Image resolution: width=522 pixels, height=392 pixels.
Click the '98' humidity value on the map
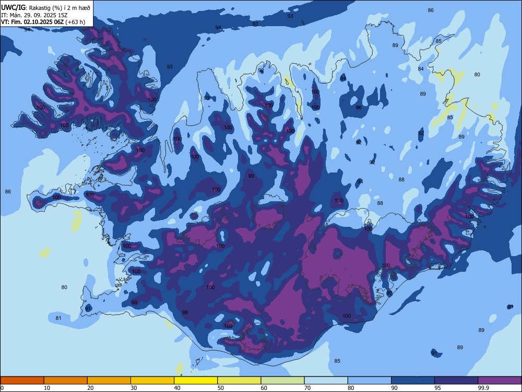[x=185, y=313]
